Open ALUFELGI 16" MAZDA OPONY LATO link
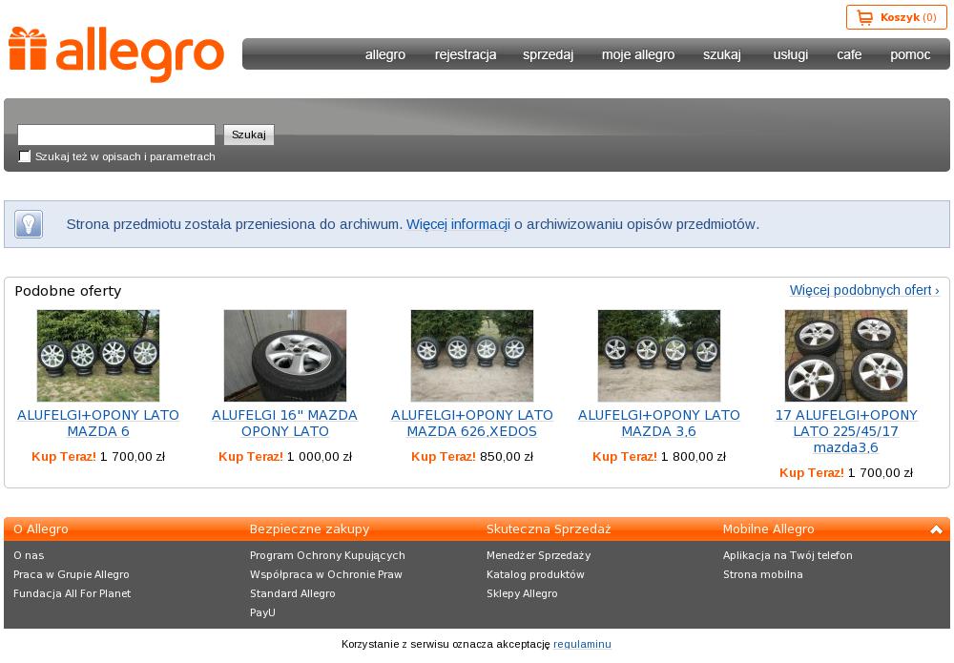Screen dimensions: 954x663 click(x=284, y=424)
